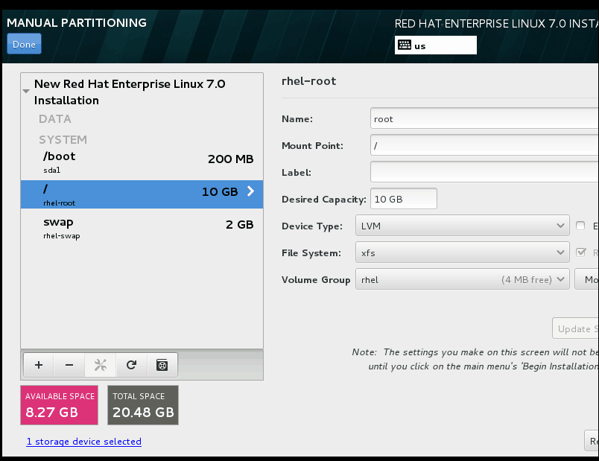Select the swap rhel-swap partition
The width and height of the screenshot is (599, 461).
142,227
